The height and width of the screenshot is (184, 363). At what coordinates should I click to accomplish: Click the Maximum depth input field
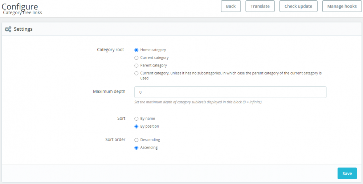point(230,92)
